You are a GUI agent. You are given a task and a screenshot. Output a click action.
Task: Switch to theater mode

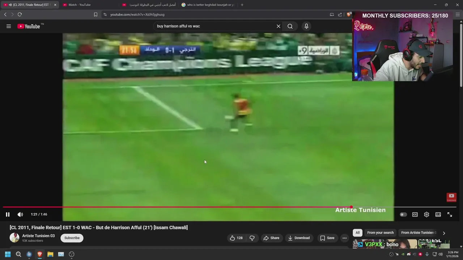tap(438, 214)
